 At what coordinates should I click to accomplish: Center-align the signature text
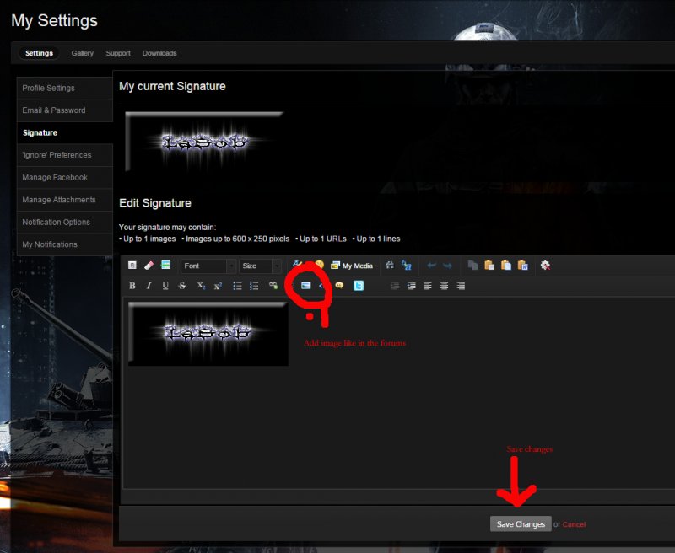pyautogui.click(x=444, y=286)
